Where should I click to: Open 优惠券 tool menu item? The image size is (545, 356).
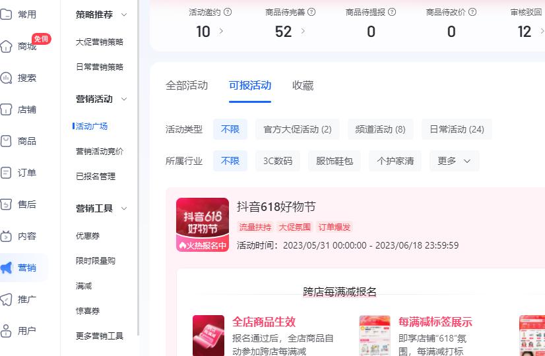point(88,236)
